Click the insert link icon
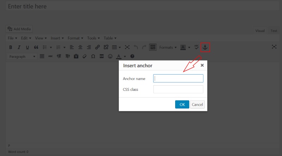Screen dimensions: 282x156 (x=98, y=47)
